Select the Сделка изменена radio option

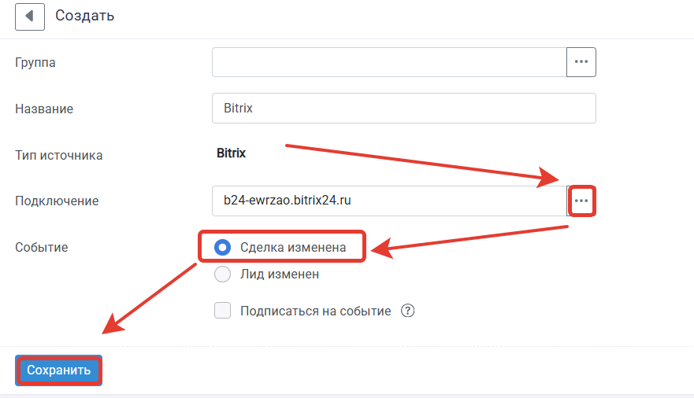pos(222,247)
